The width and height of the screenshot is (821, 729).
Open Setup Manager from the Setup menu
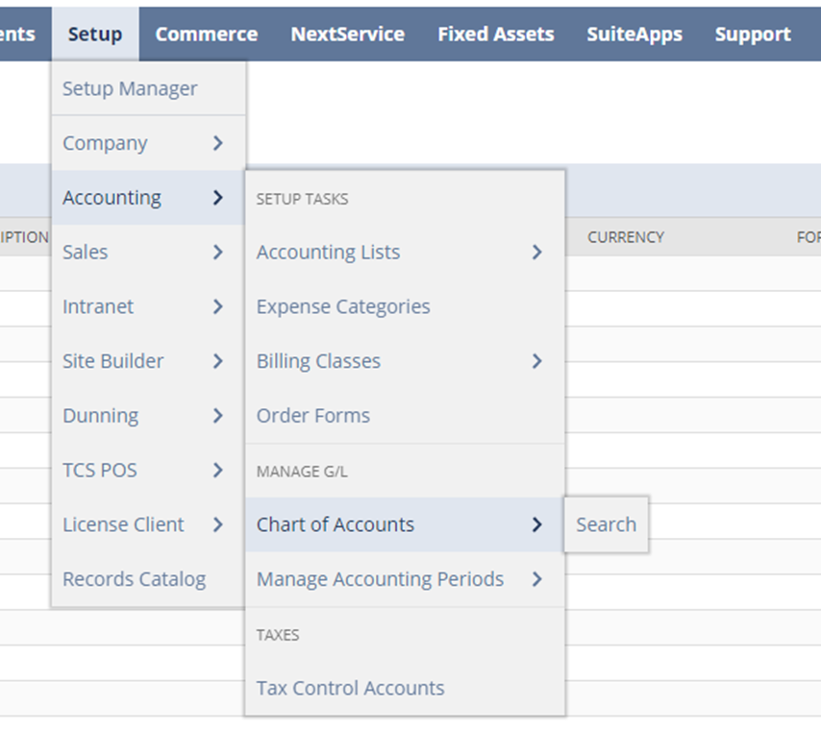(x=130, y=88)
